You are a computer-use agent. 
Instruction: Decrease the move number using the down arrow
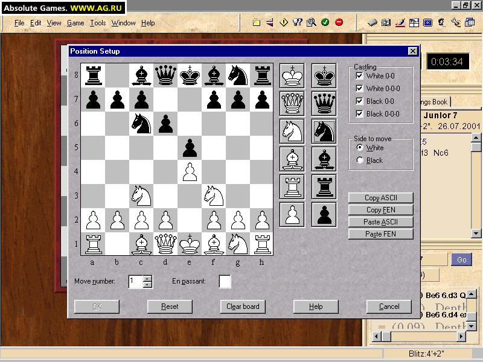[148, 284]
